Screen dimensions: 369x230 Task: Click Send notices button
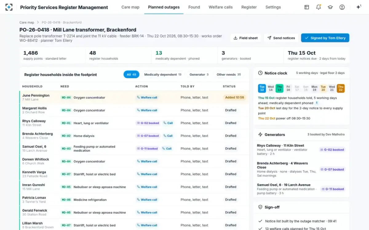281,38
